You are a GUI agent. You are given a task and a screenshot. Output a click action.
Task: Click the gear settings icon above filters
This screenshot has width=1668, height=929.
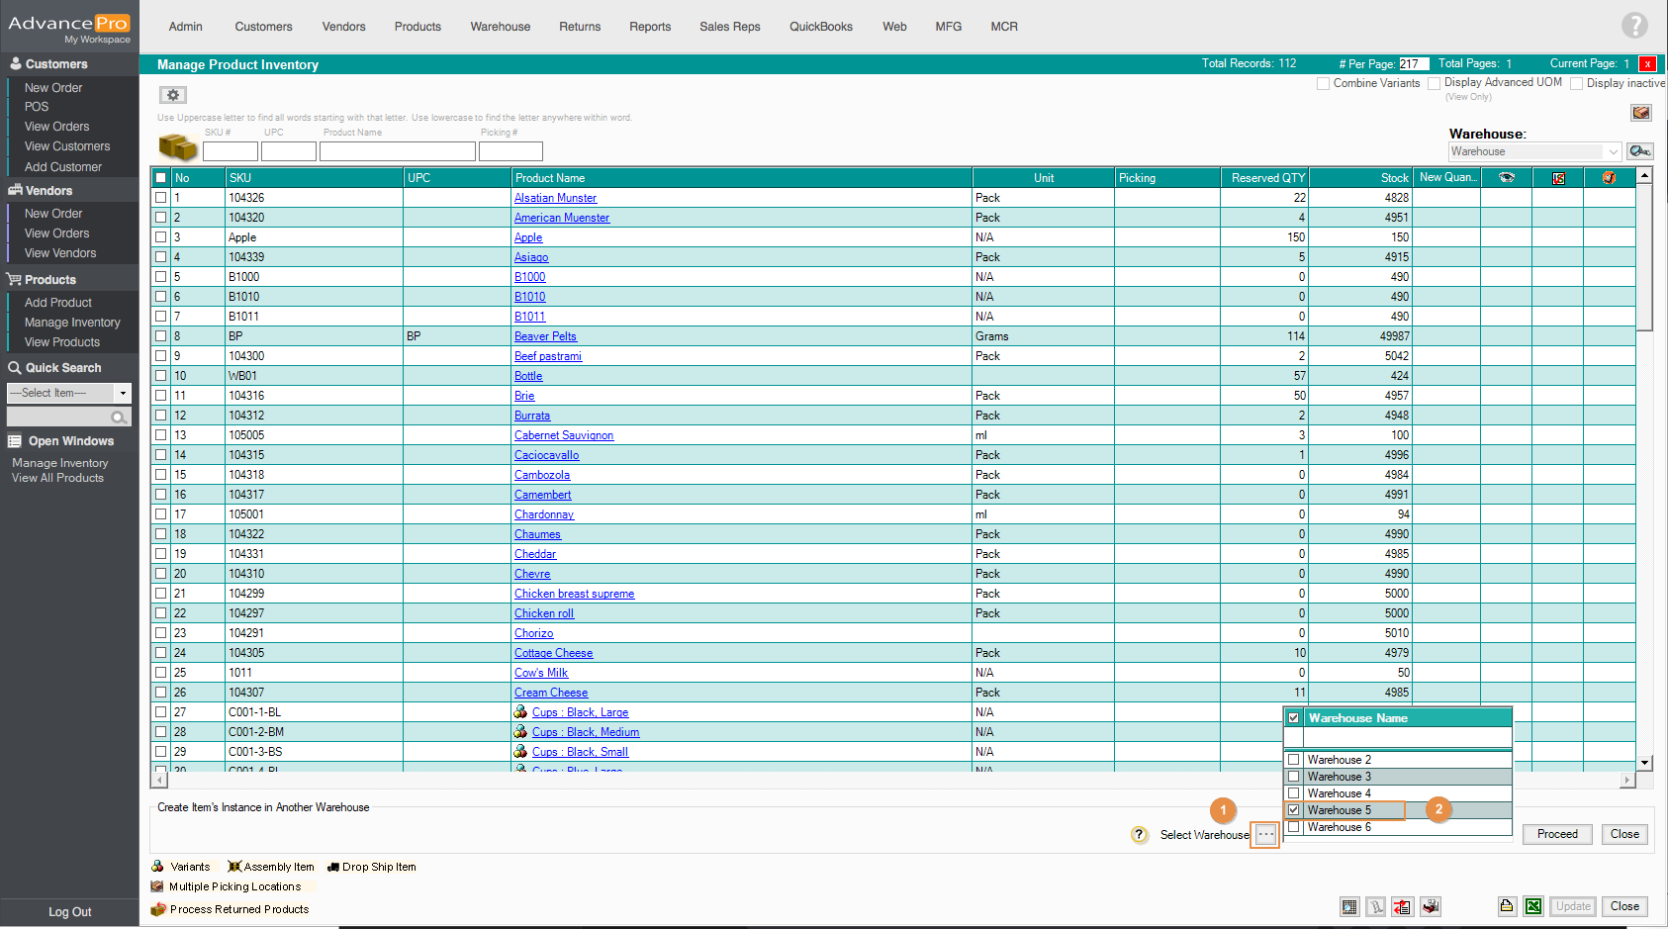click(173, 95)
